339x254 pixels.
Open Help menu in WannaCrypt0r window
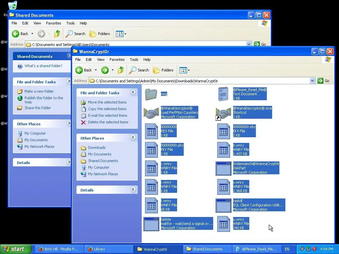click(x=147, y=60)
